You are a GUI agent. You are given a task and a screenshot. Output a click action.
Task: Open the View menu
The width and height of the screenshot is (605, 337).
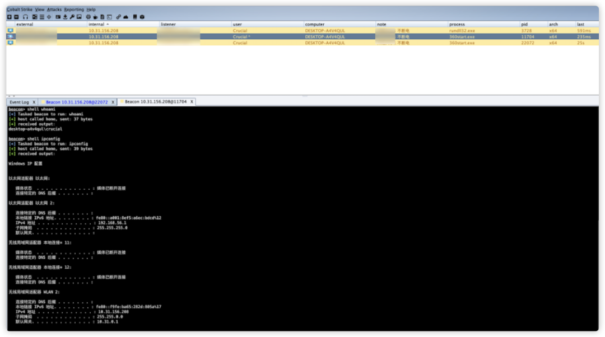[x=39, y=10]
